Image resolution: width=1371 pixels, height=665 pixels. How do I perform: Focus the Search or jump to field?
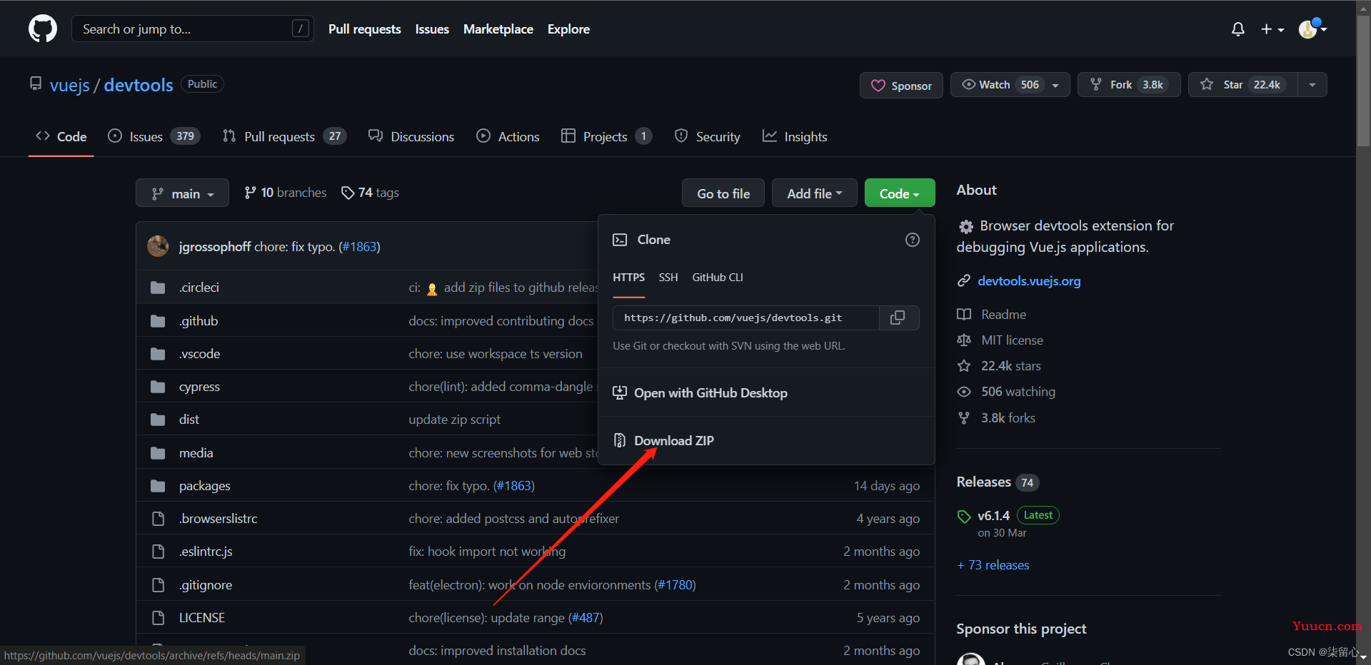coord(193,29)
